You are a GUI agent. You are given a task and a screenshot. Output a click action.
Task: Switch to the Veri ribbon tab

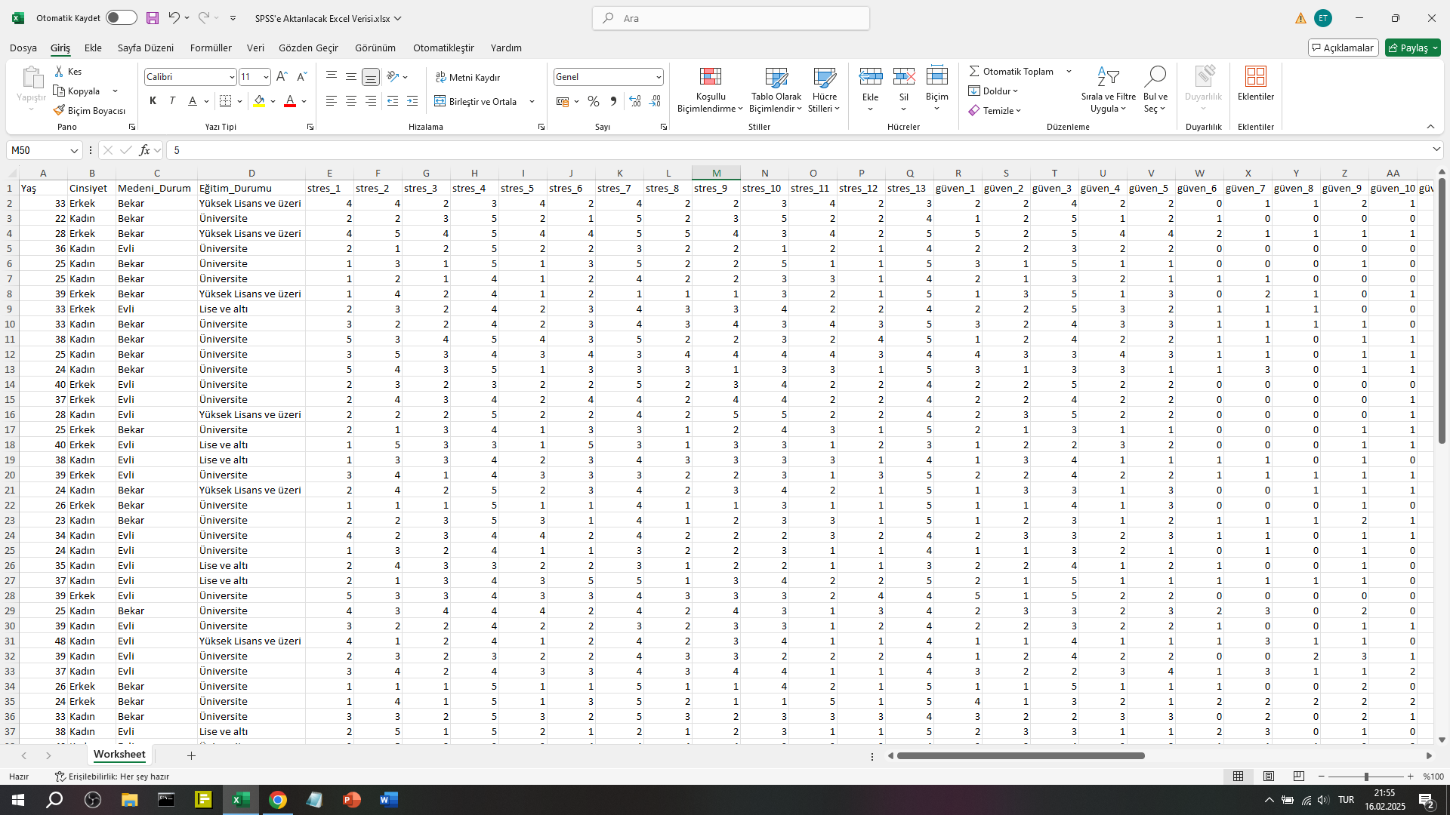(x=255, y=48)
